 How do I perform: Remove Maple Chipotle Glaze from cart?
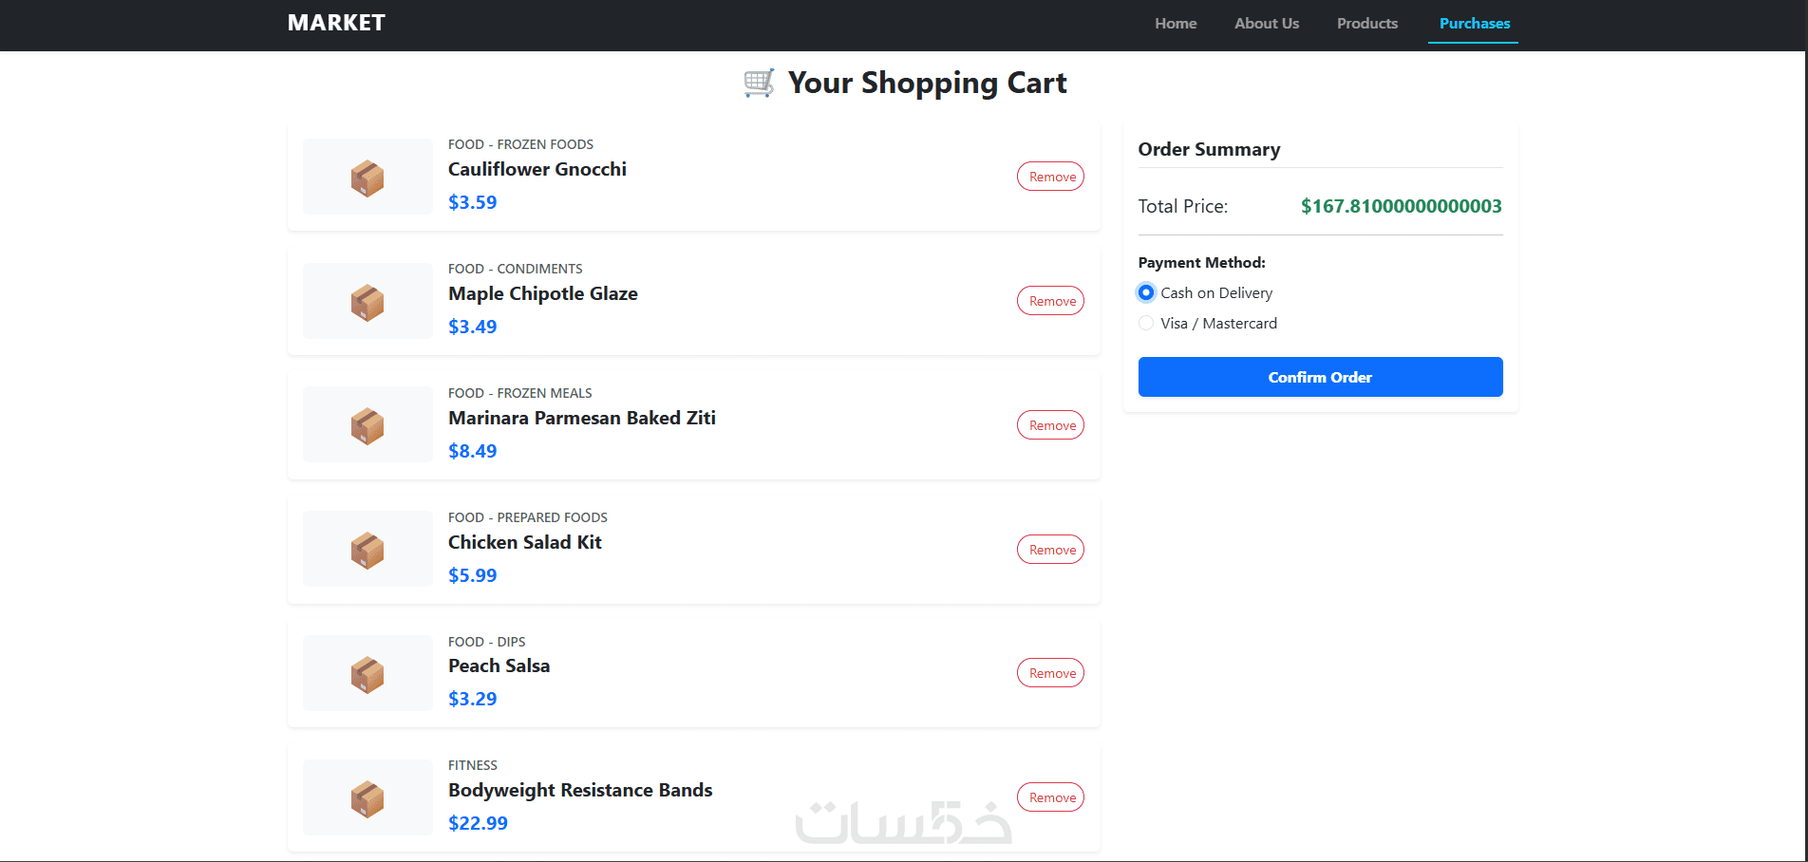1051,301
